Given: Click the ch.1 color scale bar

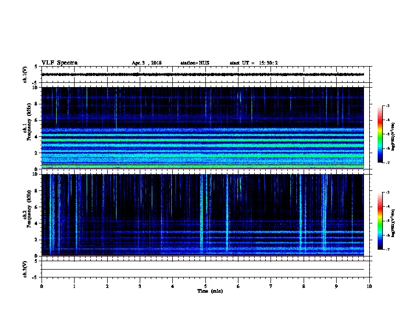Looking at the screenshot, I should click(380, 134).
